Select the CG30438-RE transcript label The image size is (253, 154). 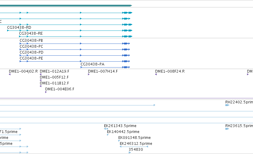click(x=31, y=33)
